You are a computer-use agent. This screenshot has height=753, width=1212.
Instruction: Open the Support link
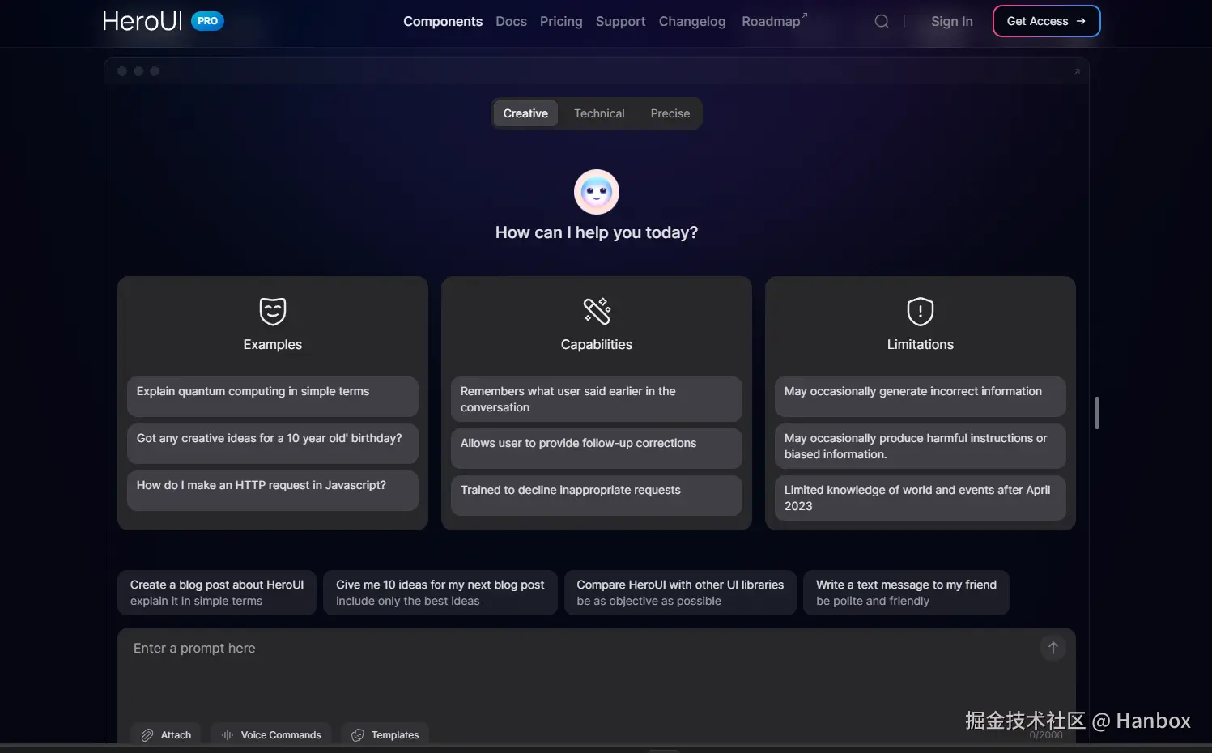[620, 21]
